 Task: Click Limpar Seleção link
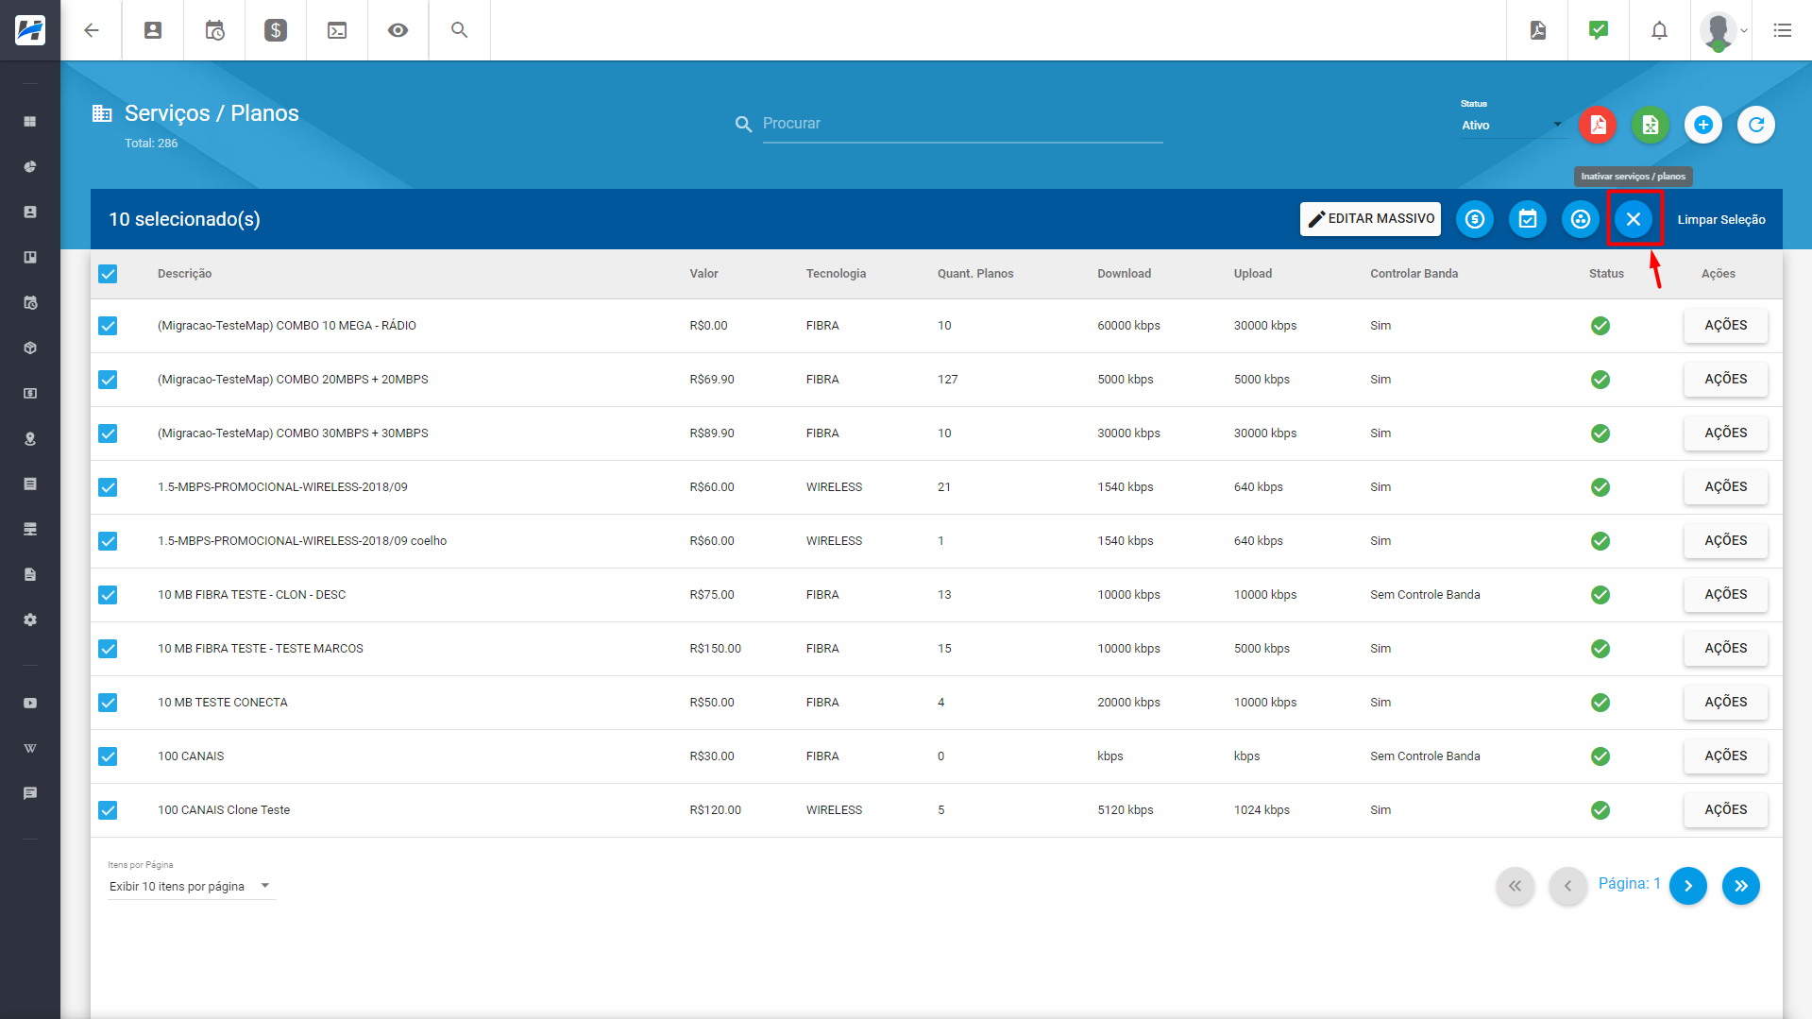pyautogui.click(x=1720, y=219)
